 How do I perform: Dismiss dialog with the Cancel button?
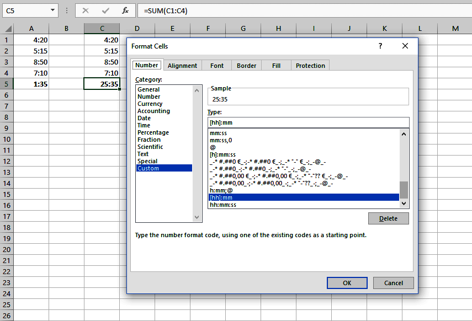pyautogui.click(x=393, y=282)
